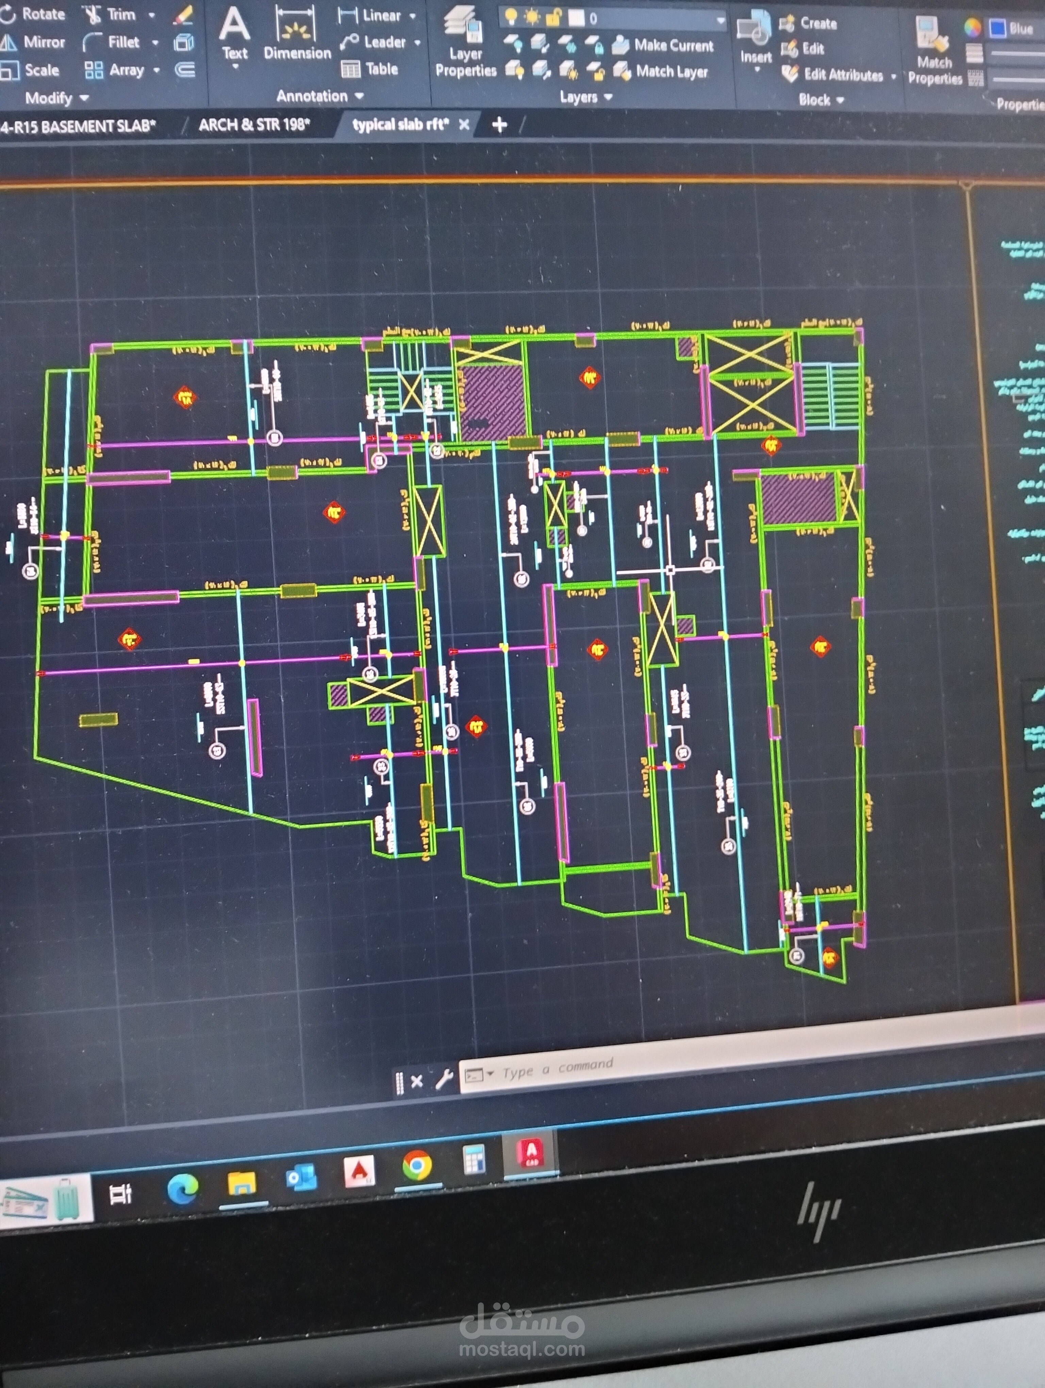Click Edit Attributes
The width and height of the screenshot is (1045, 1388).
[833, 75]
